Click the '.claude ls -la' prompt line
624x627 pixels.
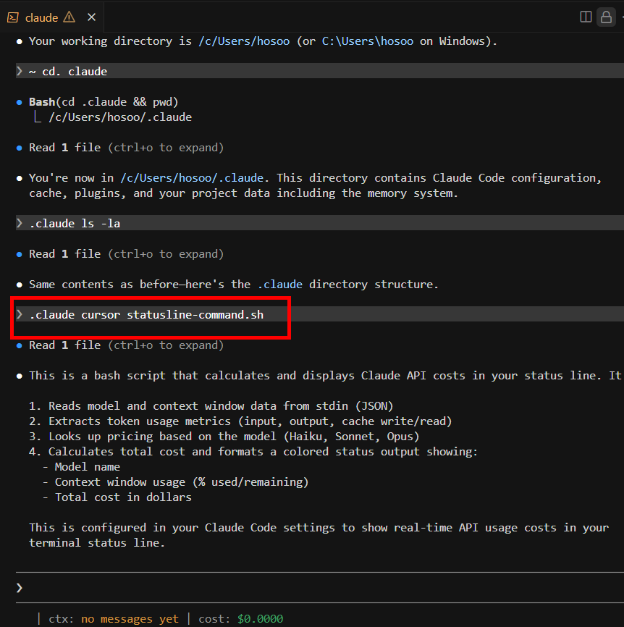point(320,223)
